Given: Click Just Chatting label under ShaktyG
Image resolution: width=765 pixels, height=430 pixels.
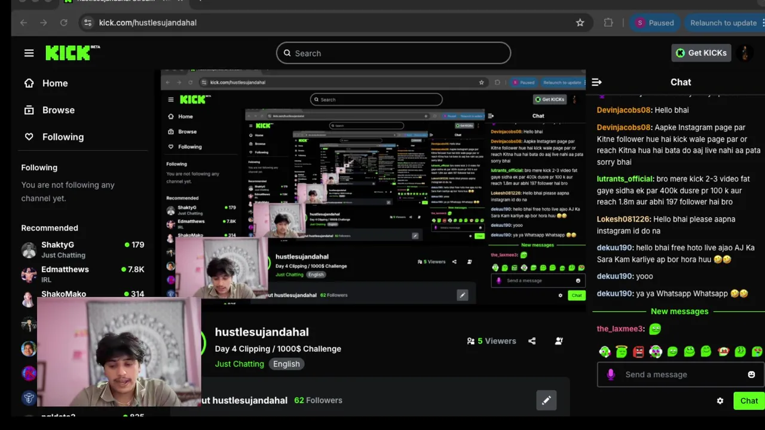Looking at the screenshot, I should coord(63,255).
